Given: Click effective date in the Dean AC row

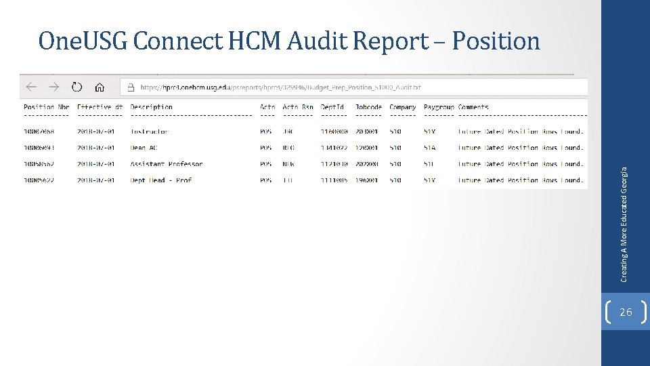Looking at the screenshot, I should (95, 148).
